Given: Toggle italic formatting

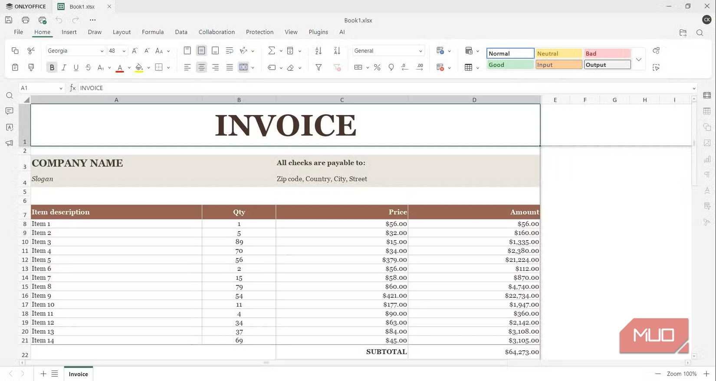Looking at the screenshot, I should tap(64, 67).
